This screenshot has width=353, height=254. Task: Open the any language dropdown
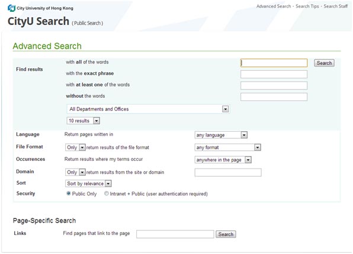221,135
